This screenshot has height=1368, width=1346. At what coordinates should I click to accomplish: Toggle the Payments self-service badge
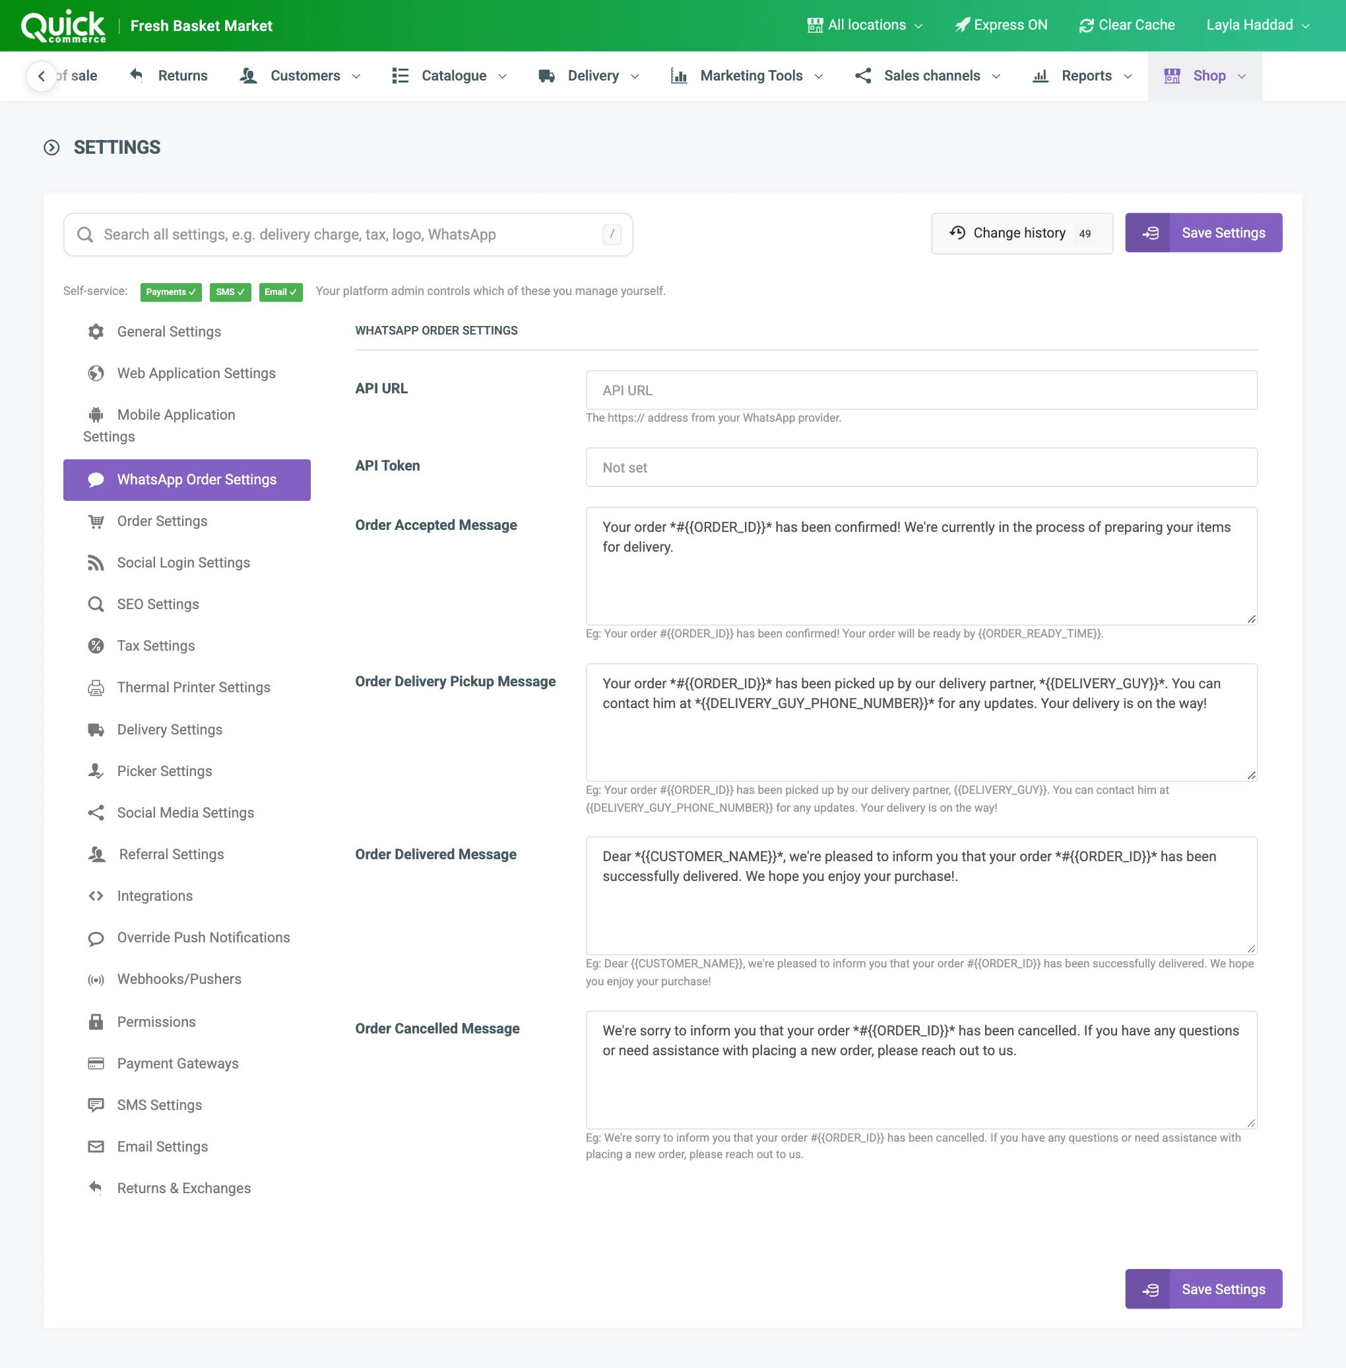coord(171,292)
